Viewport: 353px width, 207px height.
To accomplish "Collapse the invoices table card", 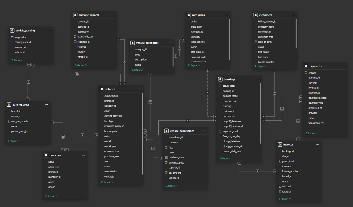I will tap(285, 199).
